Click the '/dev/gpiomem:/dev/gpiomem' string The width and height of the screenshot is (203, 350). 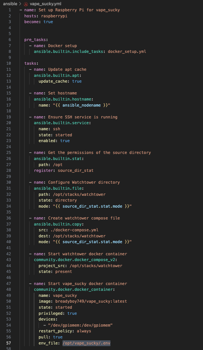coord(80,325)
